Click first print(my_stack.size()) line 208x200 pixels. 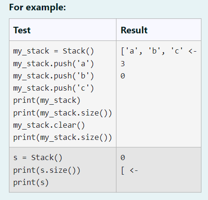pyautogui.click(x=62, y=113)
